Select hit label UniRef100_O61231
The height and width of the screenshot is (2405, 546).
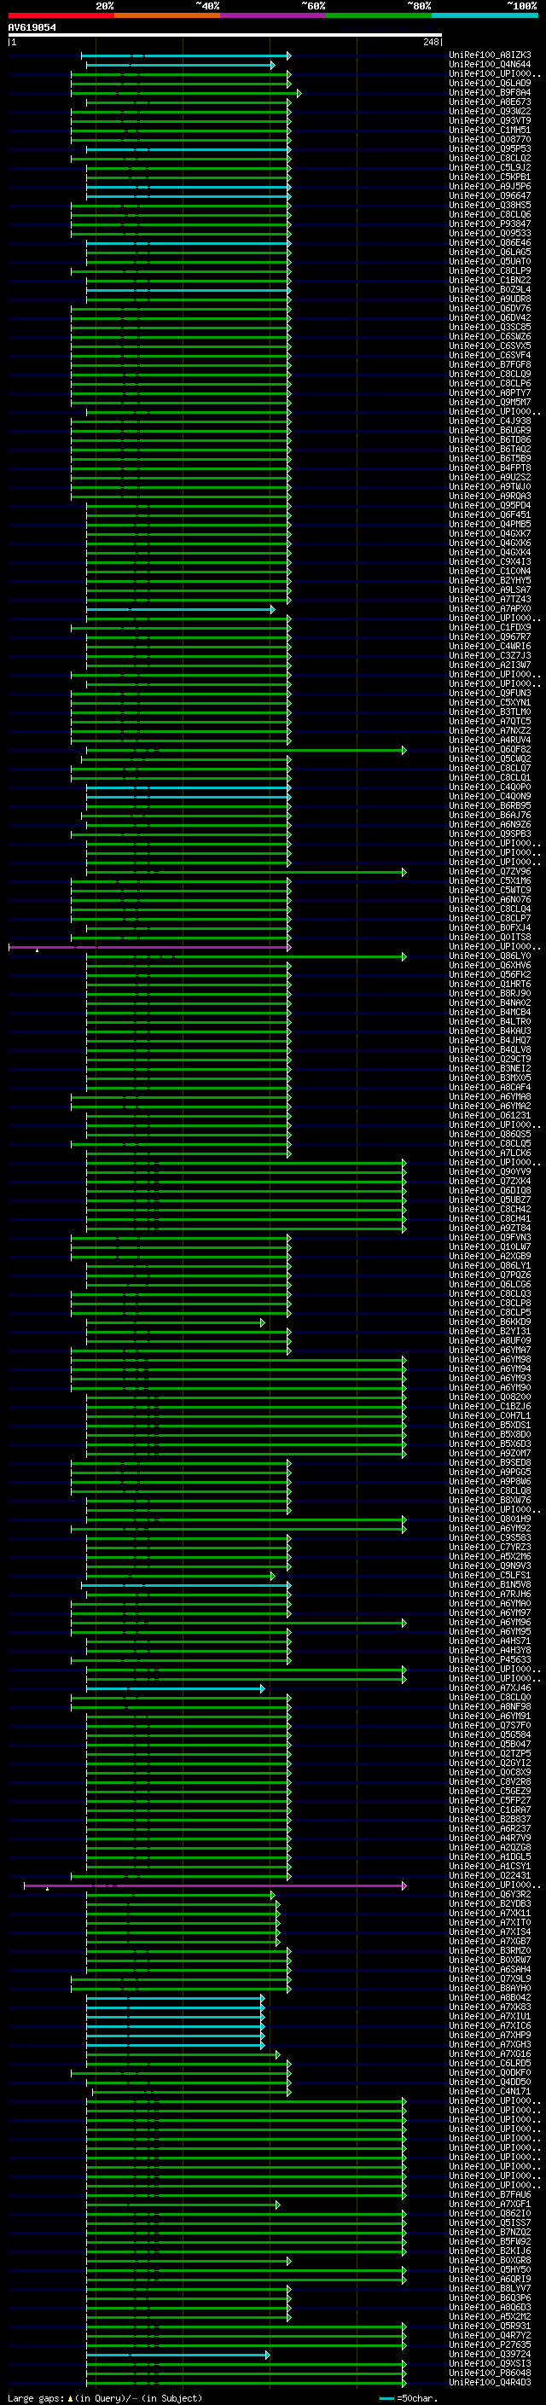pyautogui.click(x=490, y=1115)
